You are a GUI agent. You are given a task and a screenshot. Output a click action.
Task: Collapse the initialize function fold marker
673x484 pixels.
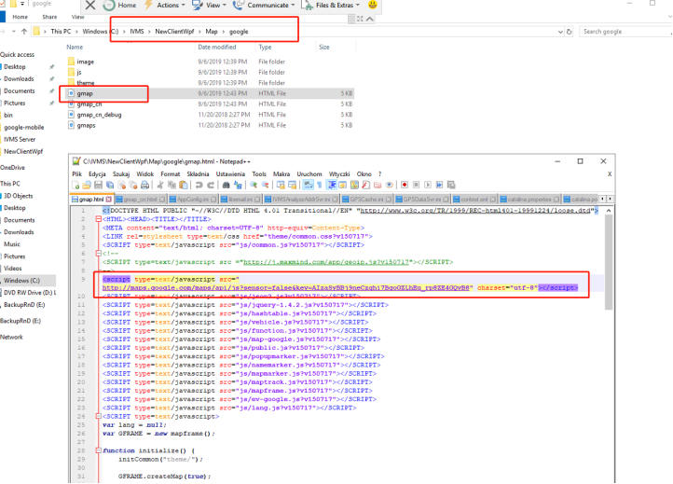tap(98, 450)
